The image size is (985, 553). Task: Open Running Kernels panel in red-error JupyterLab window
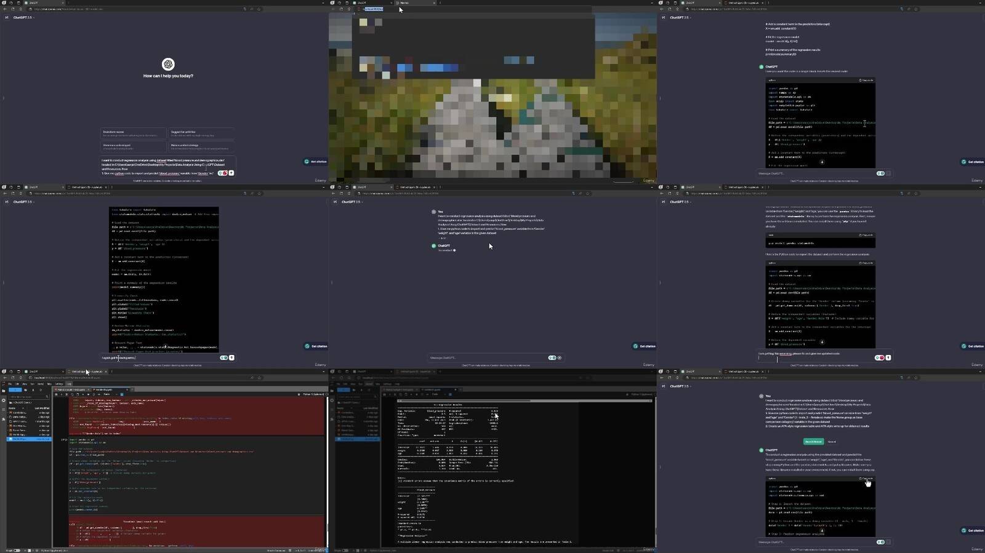click(3, 400)
